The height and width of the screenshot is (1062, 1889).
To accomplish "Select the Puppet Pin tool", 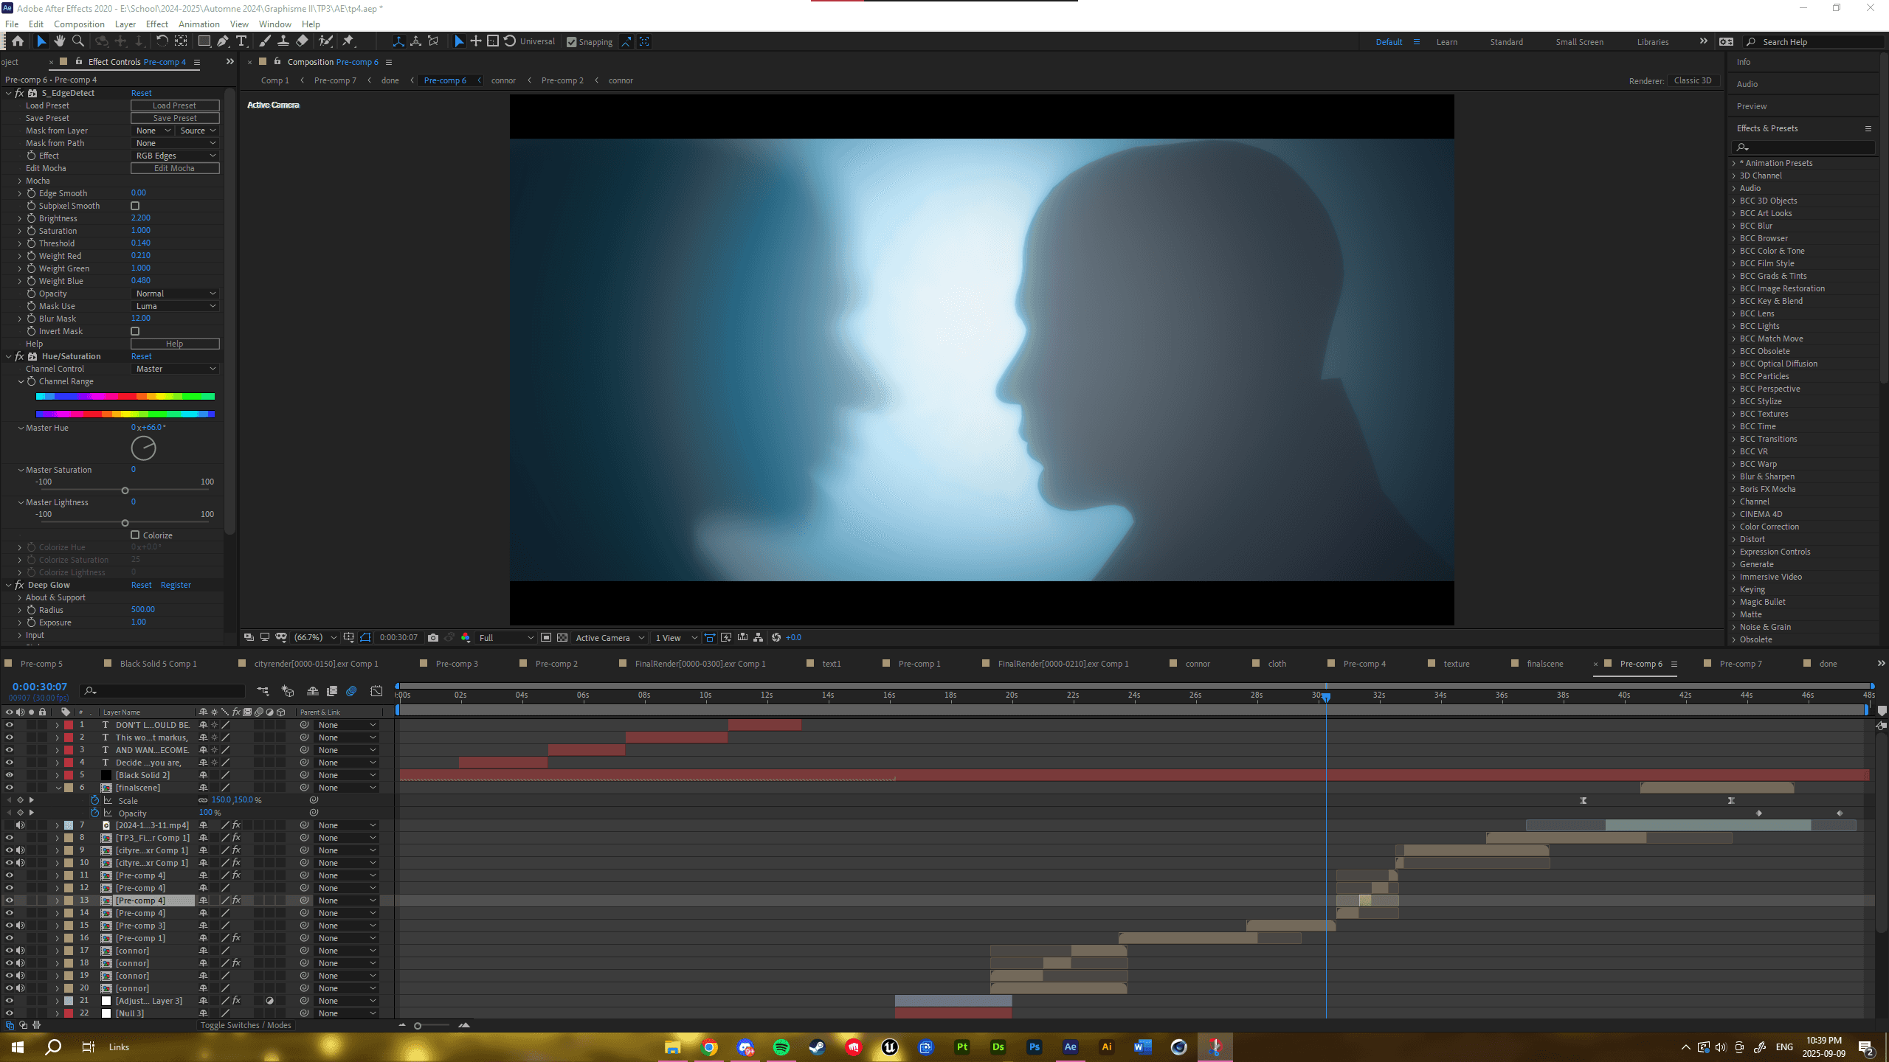I will [348, 41].
